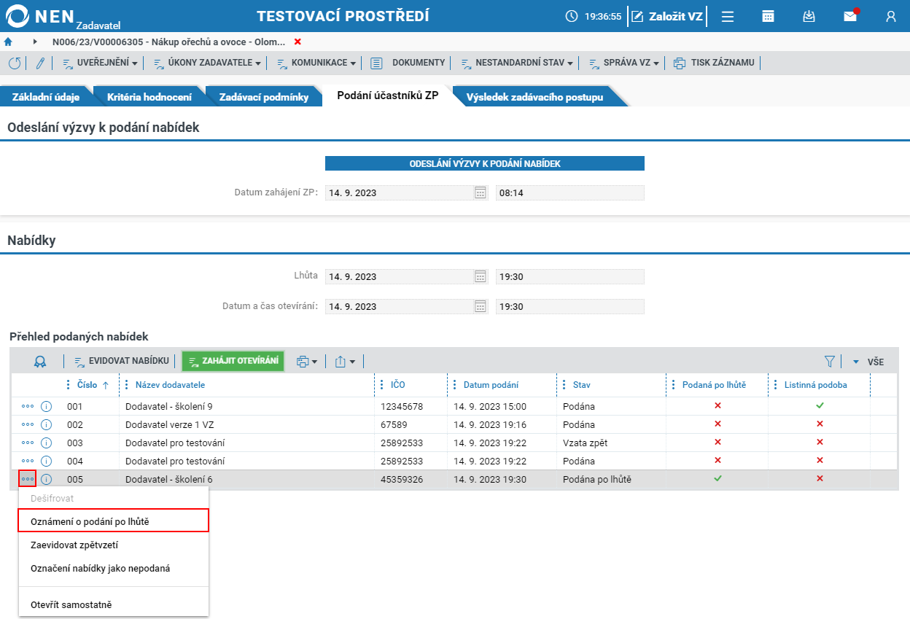
Task: Expand the breadcrumb arrow next to home
Action: click(35, 42)
